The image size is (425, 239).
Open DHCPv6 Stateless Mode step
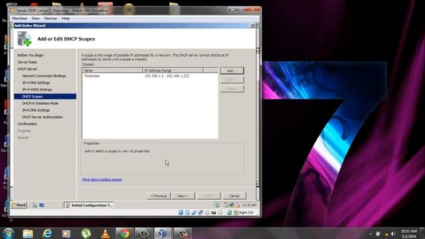pyautogui.click(x=40, y=104)
